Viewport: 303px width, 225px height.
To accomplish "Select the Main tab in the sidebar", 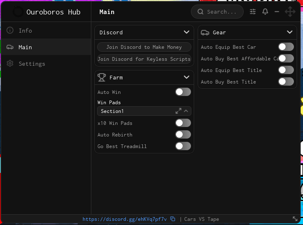I will pyautogui.click(x=46, y=47).
